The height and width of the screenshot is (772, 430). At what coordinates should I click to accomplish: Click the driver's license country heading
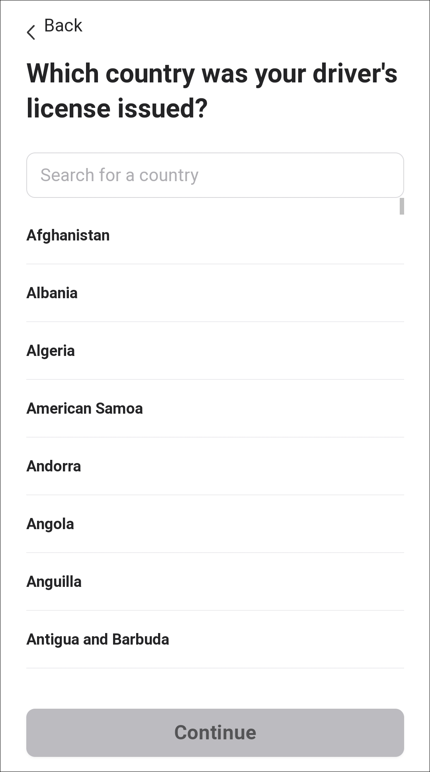pos(212,91)
